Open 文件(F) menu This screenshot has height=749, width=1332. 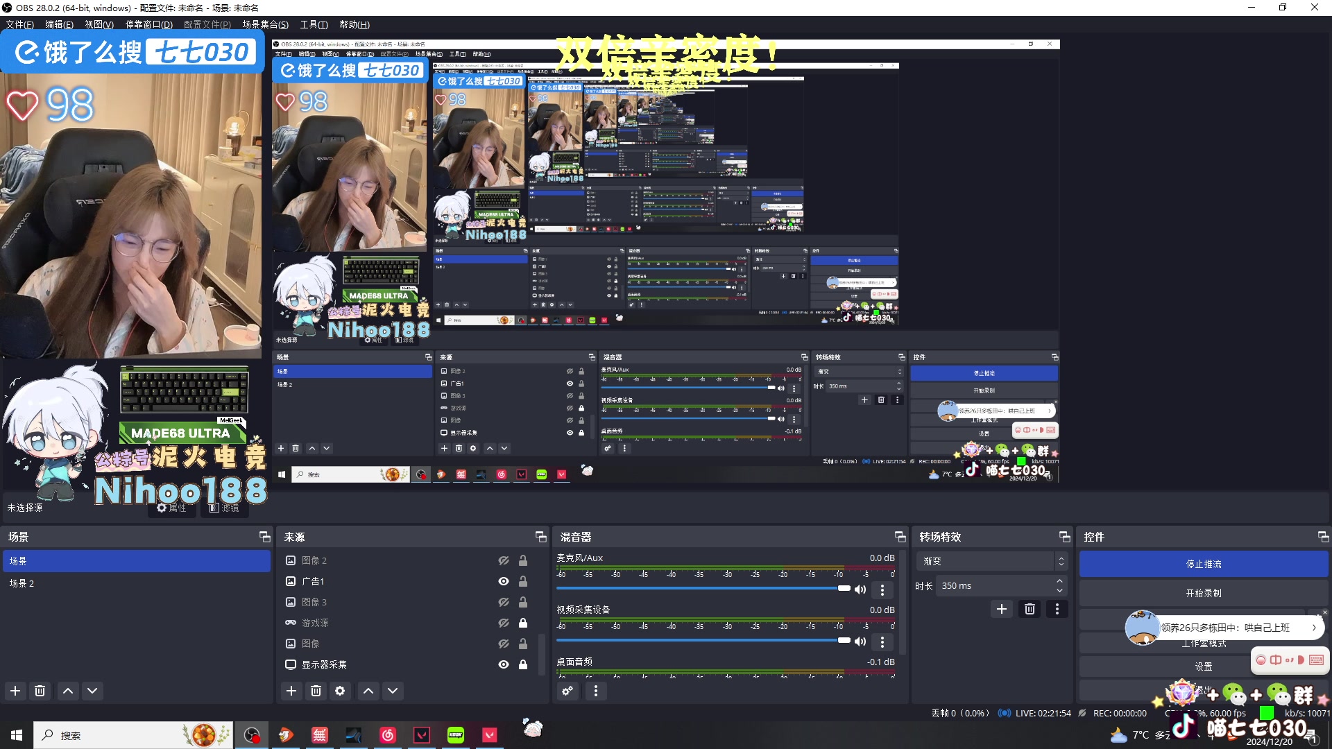tap(19, 24)
